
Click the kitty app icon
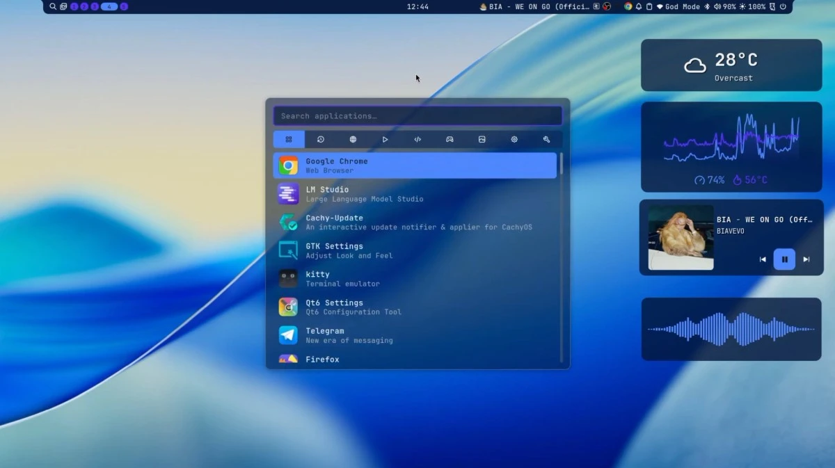tap(288, 279)
